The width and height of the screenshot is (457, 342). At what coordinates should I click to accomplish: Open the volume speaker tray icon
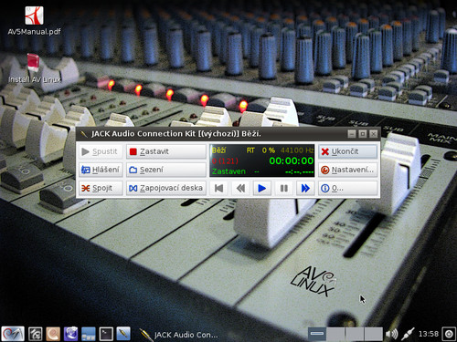point(391,334)
